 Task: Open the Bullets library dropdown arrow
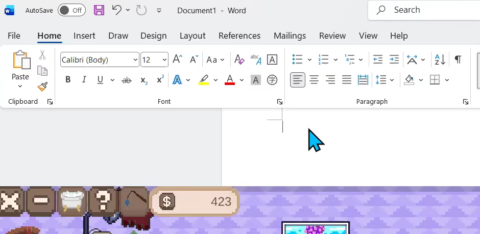(309, 60)
